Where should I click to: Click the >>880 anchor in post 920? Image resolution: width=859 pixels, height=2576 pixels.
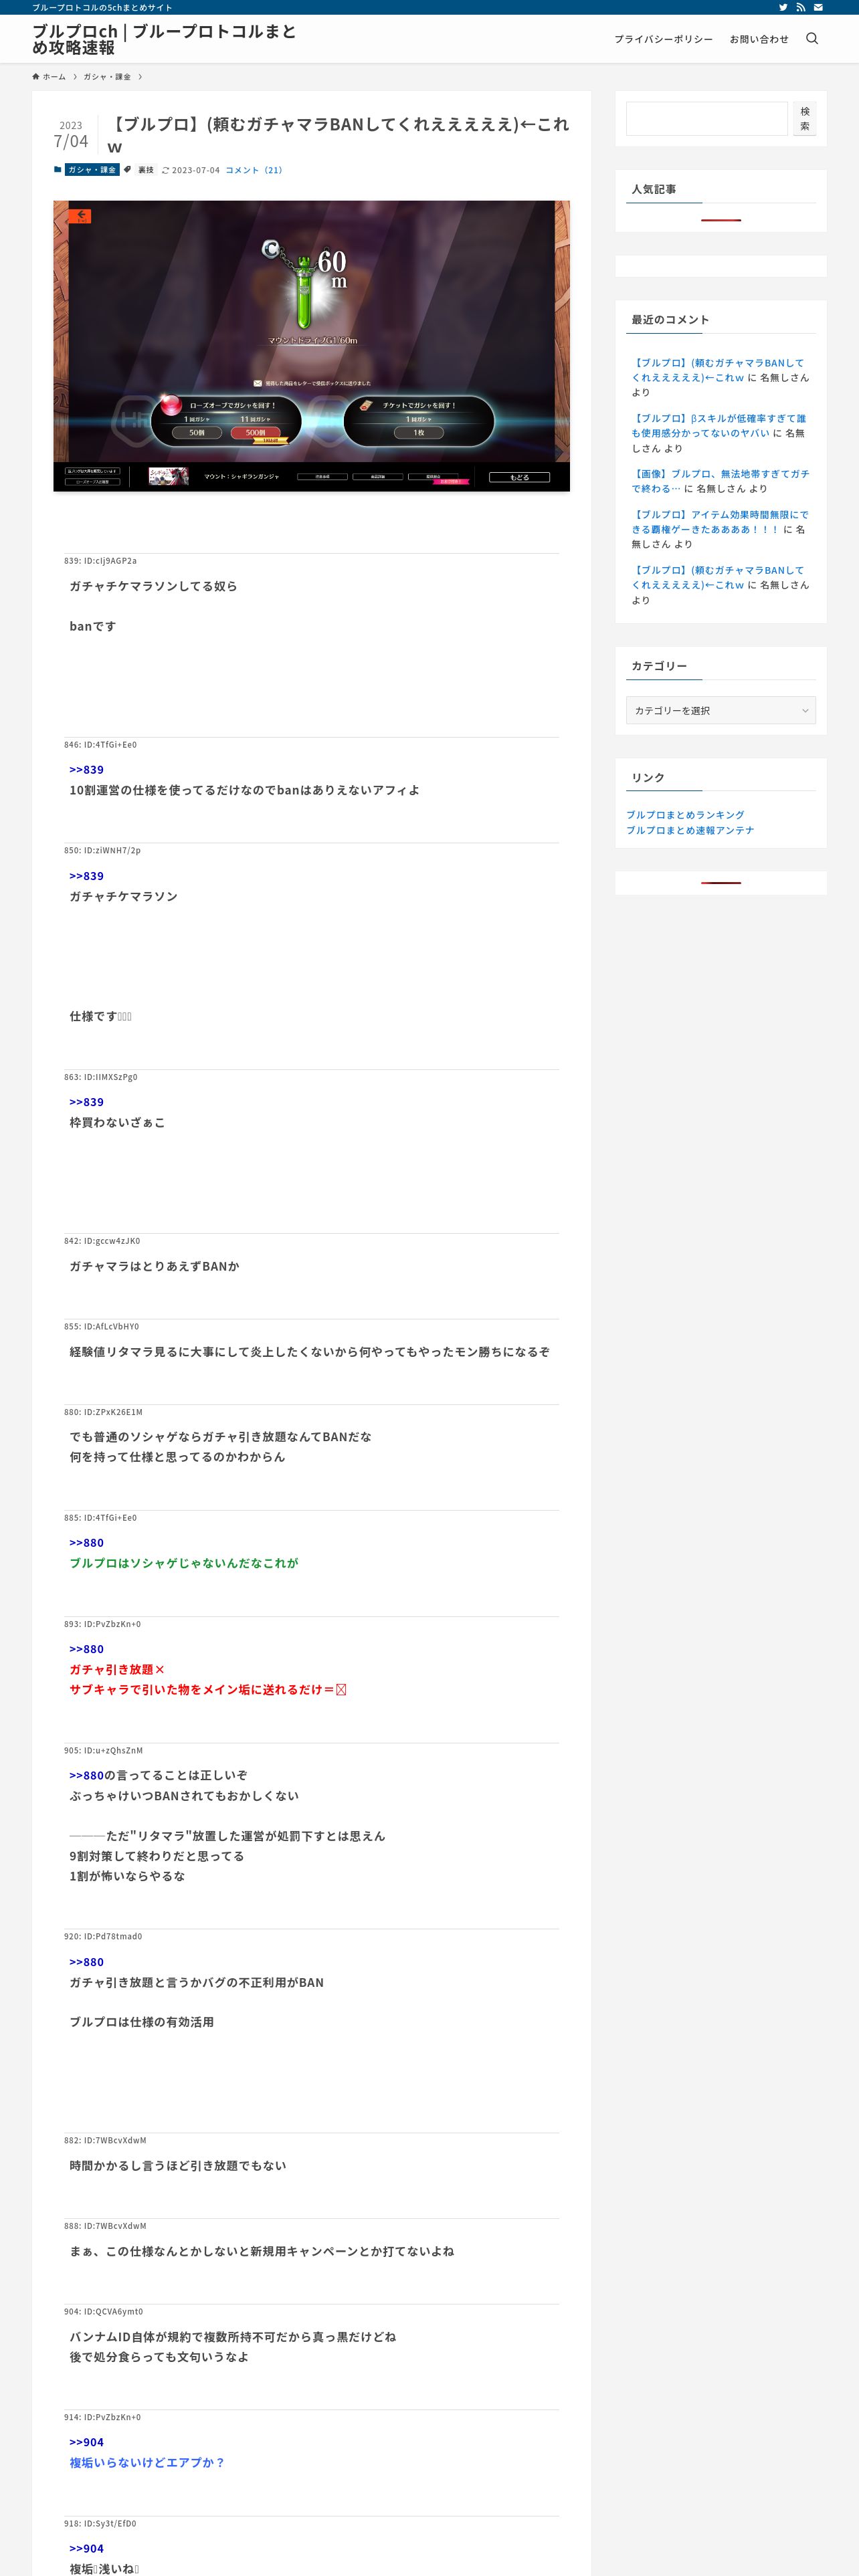pyautogui.click(x=86, y=1962)
